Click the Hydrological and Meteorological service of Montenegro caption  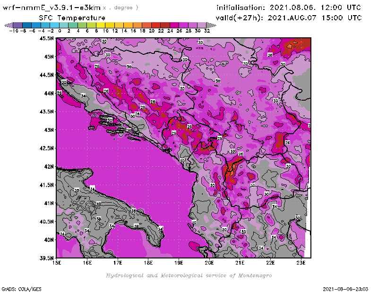pos(189,275)
